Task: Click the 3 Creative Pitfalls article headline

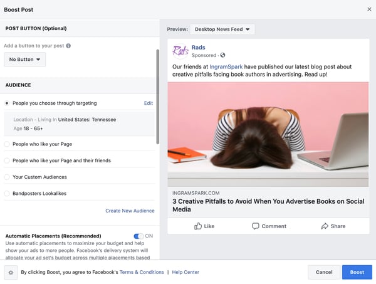Action: 268,205
